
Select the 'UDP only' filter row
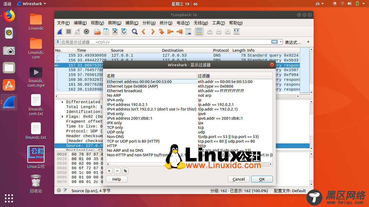pos(189,132)
